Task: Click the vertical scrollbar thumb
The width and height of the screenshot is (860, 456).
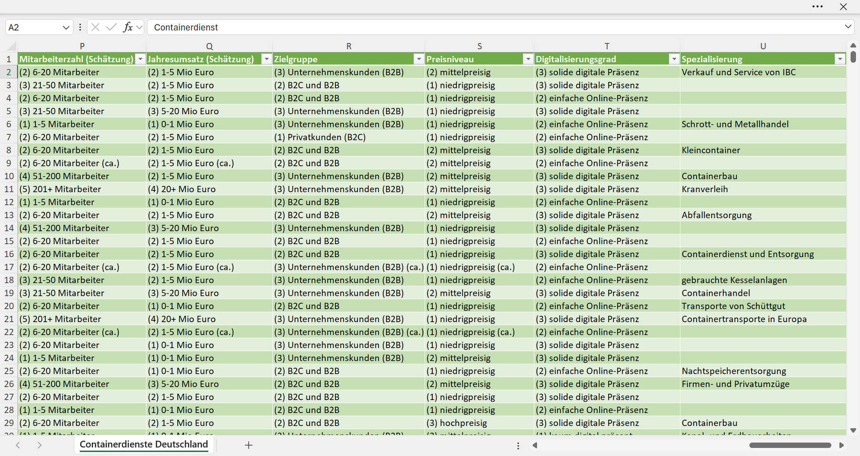Action: tap(853, 57)
